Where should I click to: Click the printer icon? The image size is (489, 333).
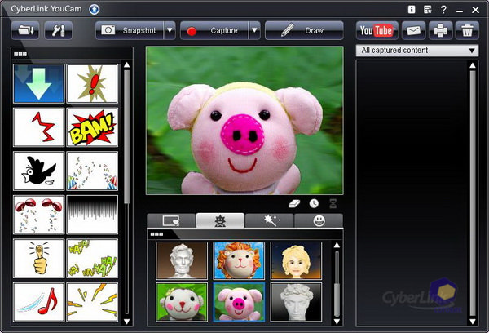[x=439, y=31]
